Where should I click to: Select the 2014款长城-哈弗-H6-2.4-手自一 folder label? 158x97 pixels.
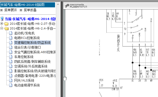33,28
